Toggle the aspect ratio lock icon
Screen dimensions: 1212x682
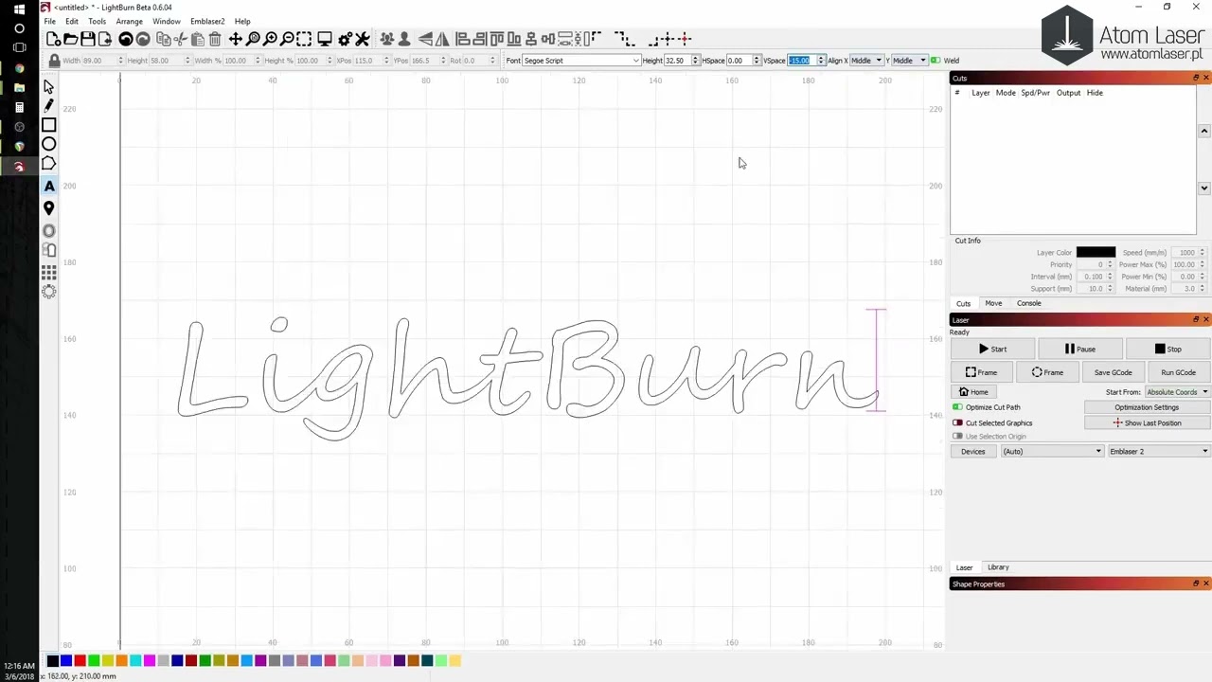point(54,61)
